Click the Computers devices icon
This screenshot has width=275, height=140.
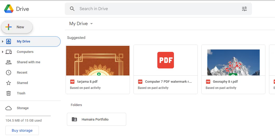(x=9, y=52)
